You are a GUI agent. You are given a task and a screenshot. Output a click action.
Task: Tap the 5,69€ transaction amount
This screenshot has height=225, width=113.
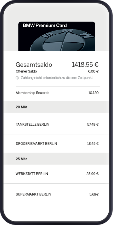pos(94,194)
